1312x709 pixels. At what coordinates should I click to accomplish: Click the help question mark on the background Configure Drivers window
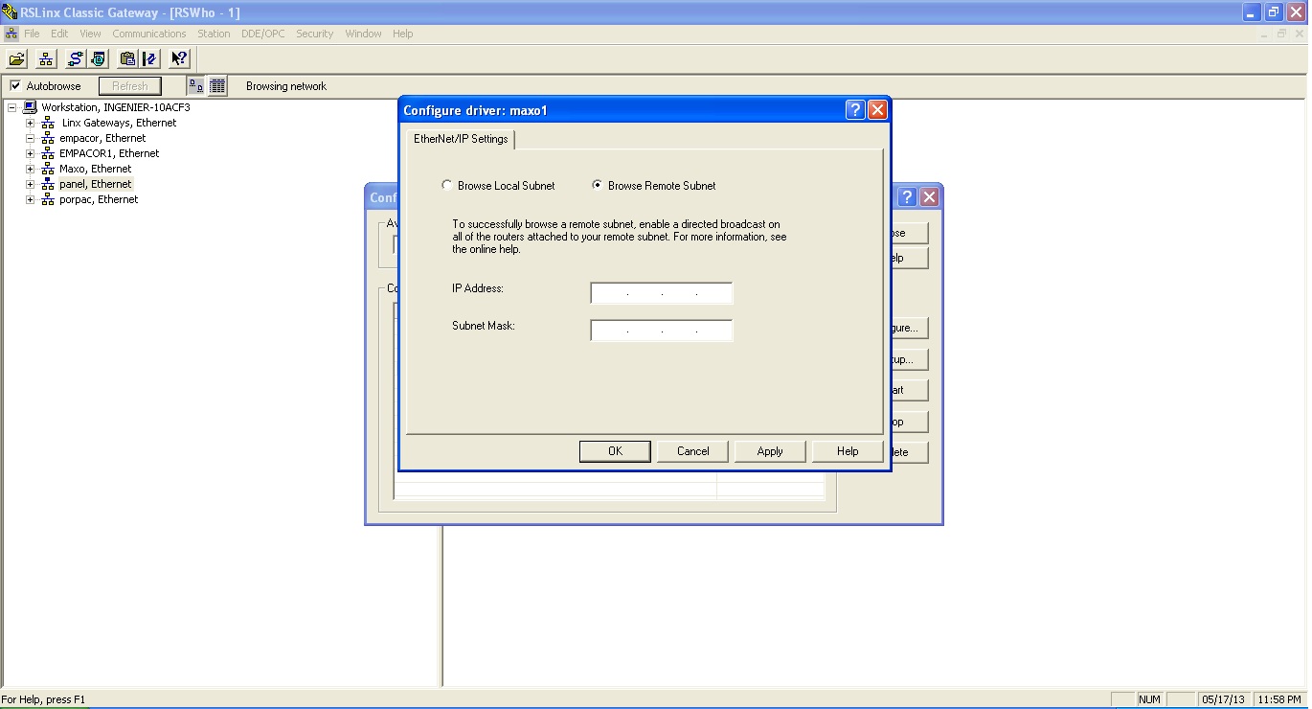pyautogui.click(x=908, y=197)
